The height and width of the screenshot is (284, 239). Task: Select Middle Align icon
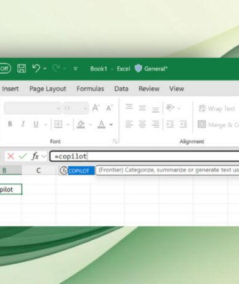[x=142, y=108]
